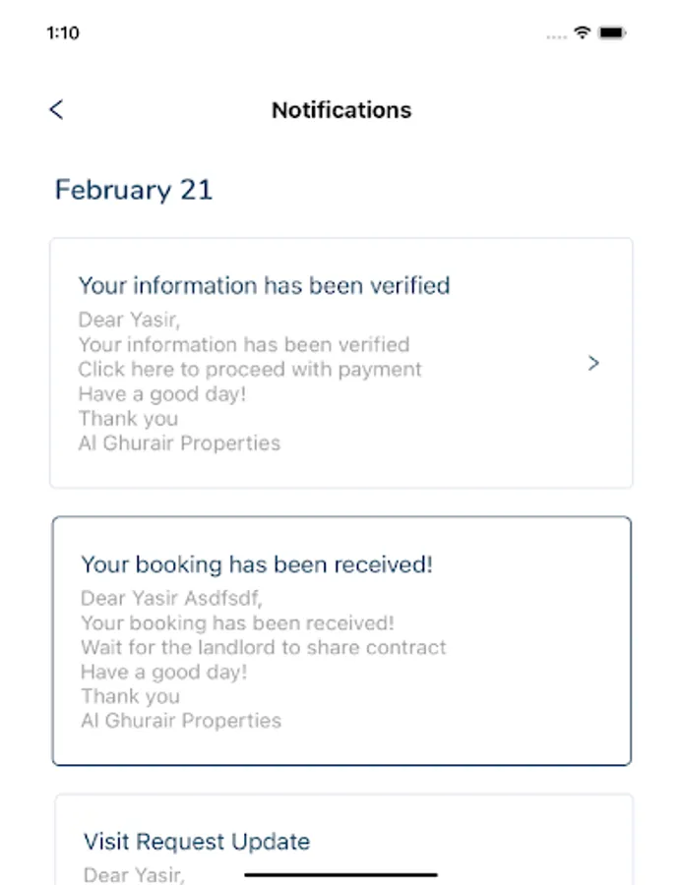
Task: Click 'Dear Yasir Asdfsdf,' greeting line
Action: point(172,598)
